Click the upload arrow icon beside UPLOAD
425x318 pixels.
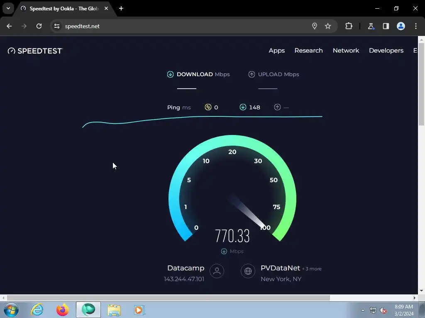point(252,75)
